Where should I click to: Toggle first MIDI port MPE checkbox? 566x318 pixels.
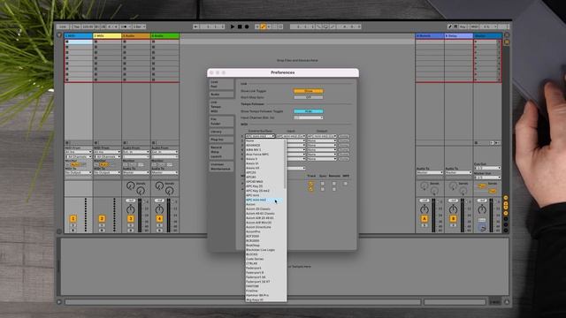coord(346,184)
